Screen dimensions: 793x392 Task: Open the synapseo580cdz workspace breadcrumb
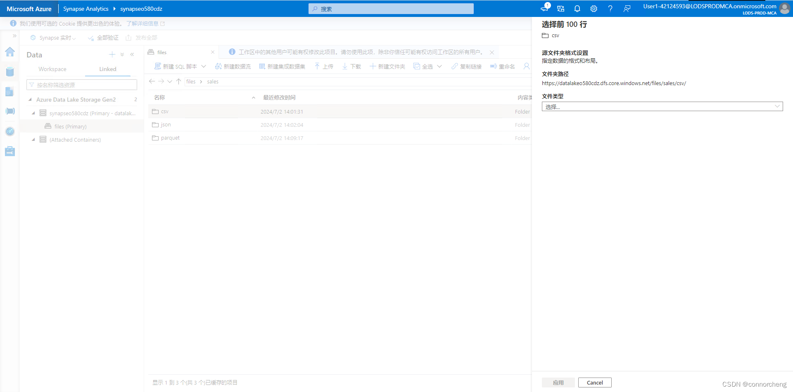point(141,9)
